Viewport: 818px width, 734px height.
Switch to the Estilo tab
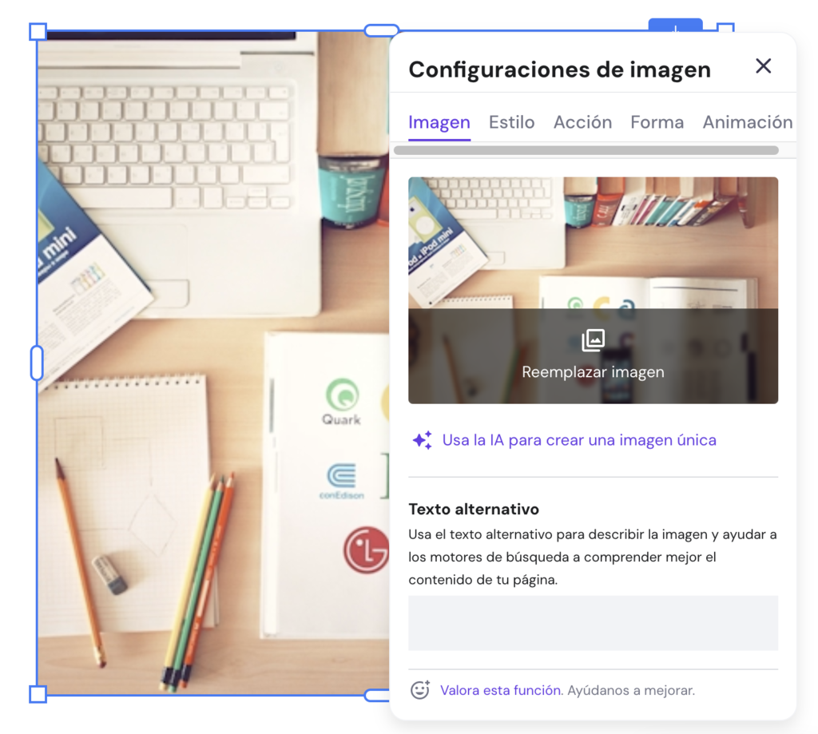click(511, 121)
